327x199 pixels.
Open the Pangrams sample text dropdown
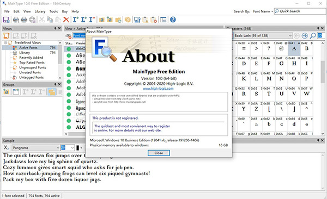tap(36, 148)
